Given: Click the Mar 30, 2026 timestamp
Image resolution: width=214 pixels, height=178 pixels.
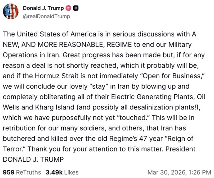Looking at the screenshot, I should pos(167,172).
